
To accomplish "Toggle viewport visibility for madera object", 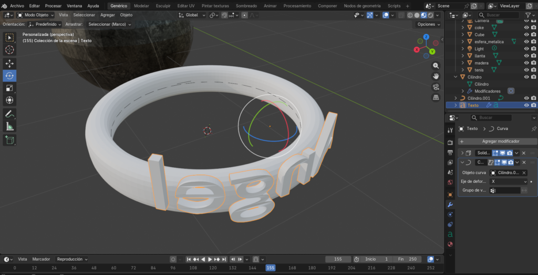I will tap(526, 63).
